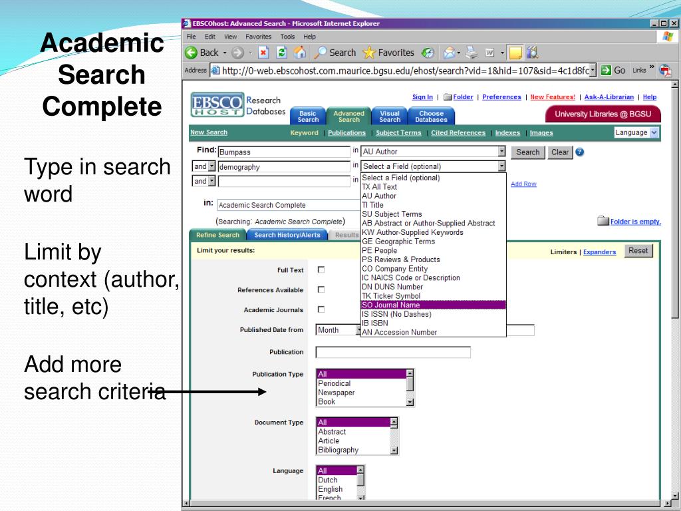This screenshot has height=511, width=681.
Task: Open the second 'and' operator dropdown
Action: pyautogui.click(x=211, y=181)
